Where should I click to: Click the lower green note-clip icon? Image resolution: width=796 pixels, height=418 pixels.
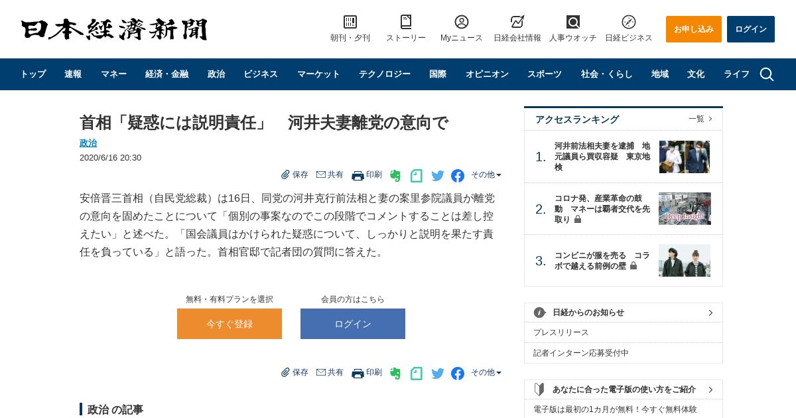click(x=416, y=374)
